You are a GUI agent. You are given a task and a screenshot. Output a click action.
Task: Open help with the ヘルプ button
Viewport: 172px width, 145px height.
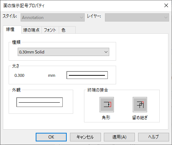154,137
